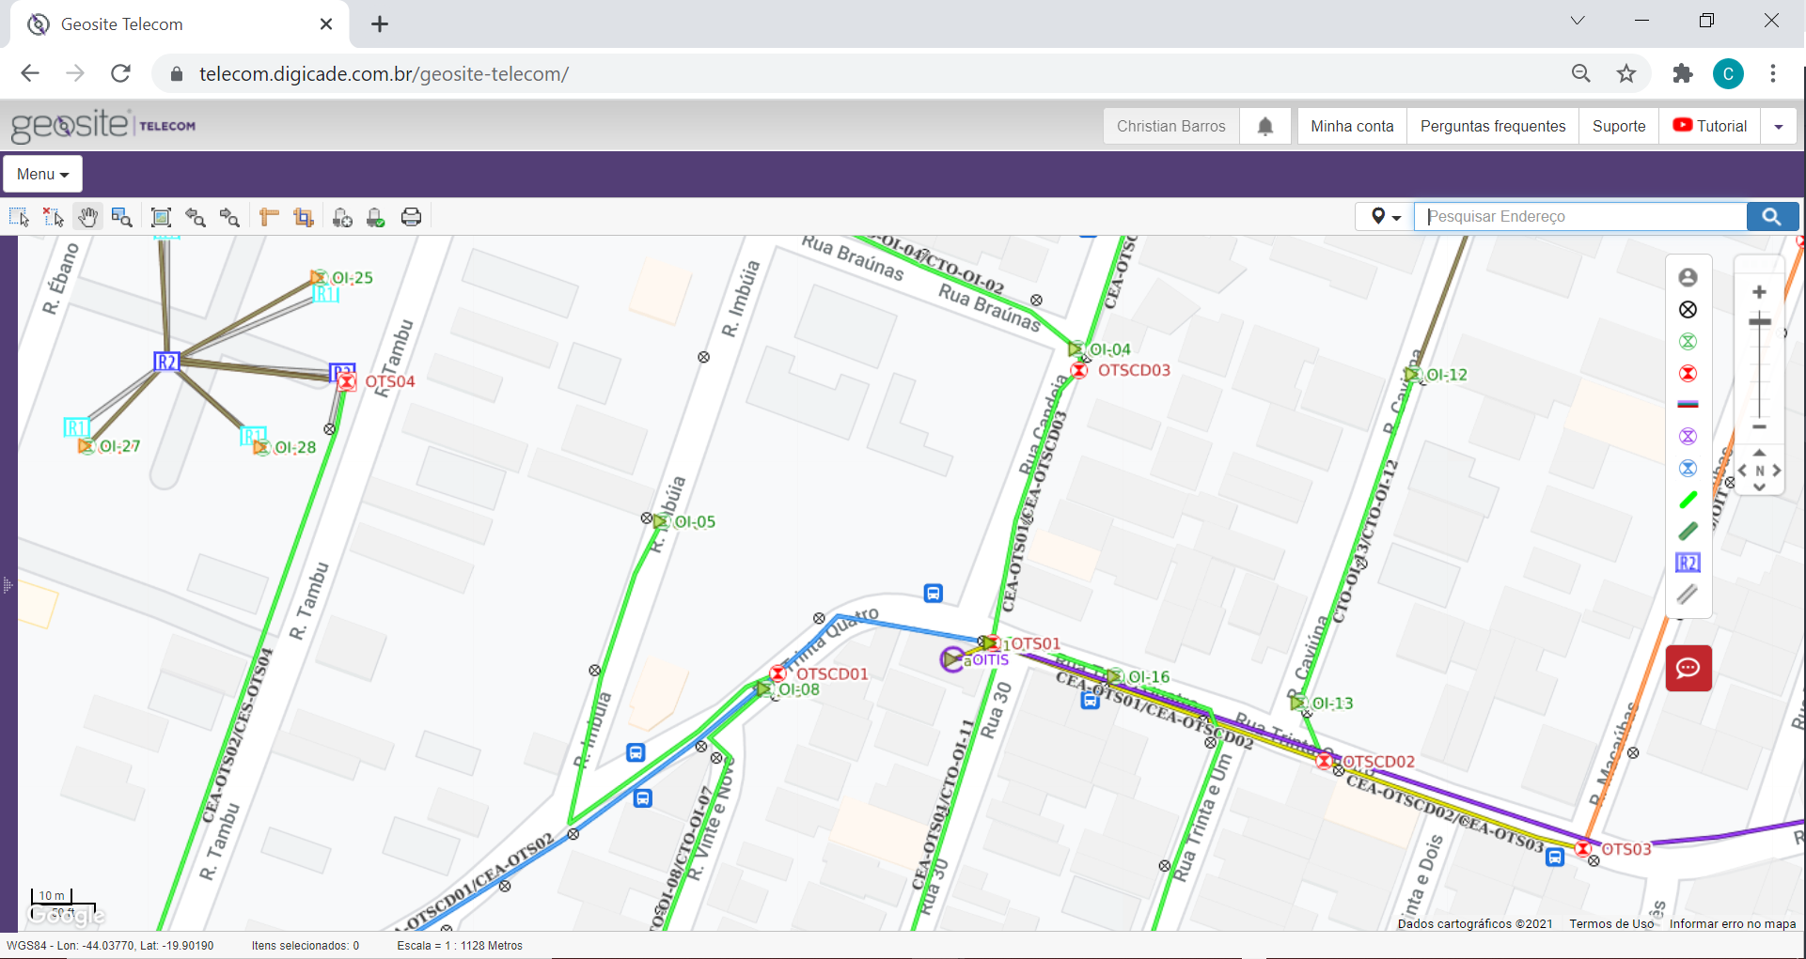Click the browser address bar URL
Screen dimensions: 1806x959
384,74
